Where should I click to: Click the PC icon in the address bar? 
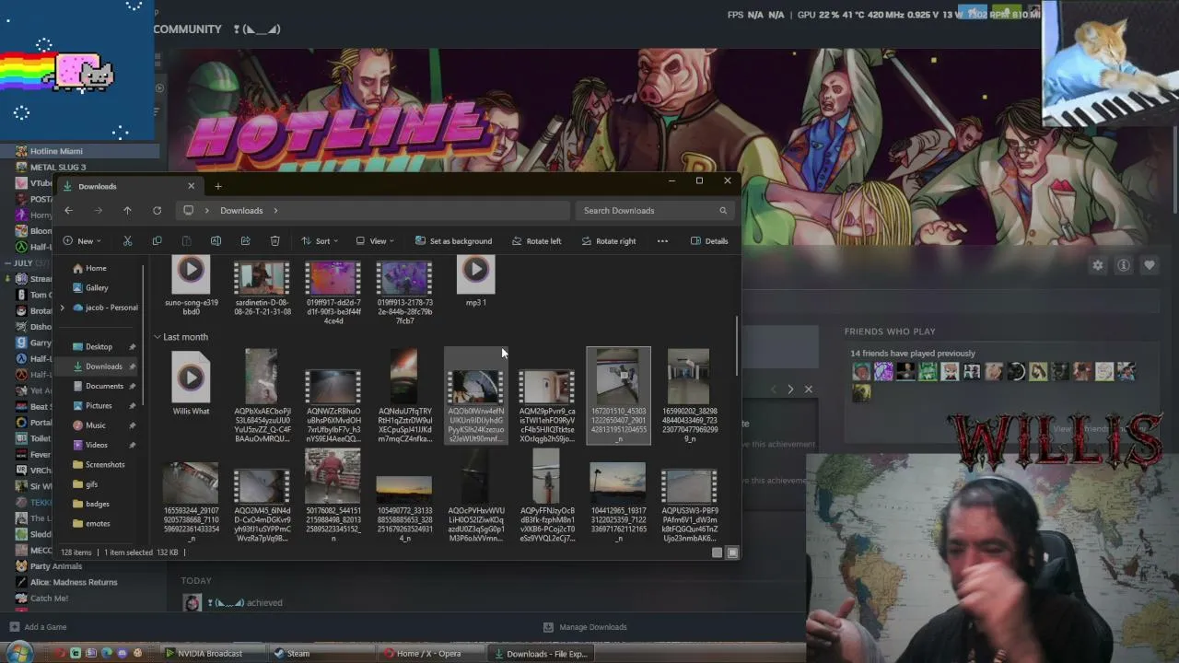tap(188, 211)
